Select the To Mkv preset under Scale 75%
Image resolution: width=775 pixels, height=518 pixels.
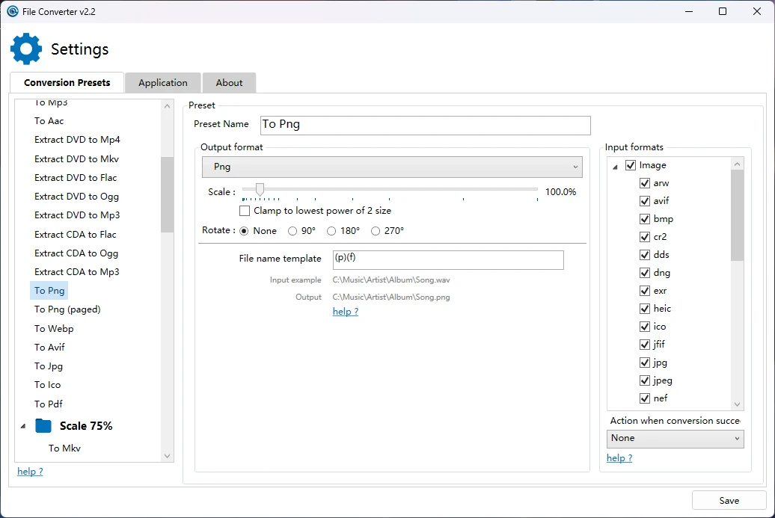tap(64, 448)
